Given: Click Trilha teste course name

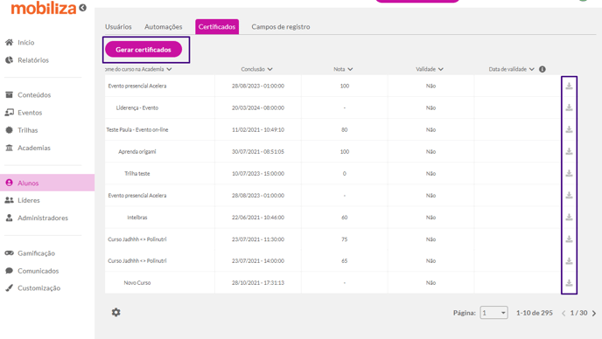Looking at the screenshot, I should (137, 174).
